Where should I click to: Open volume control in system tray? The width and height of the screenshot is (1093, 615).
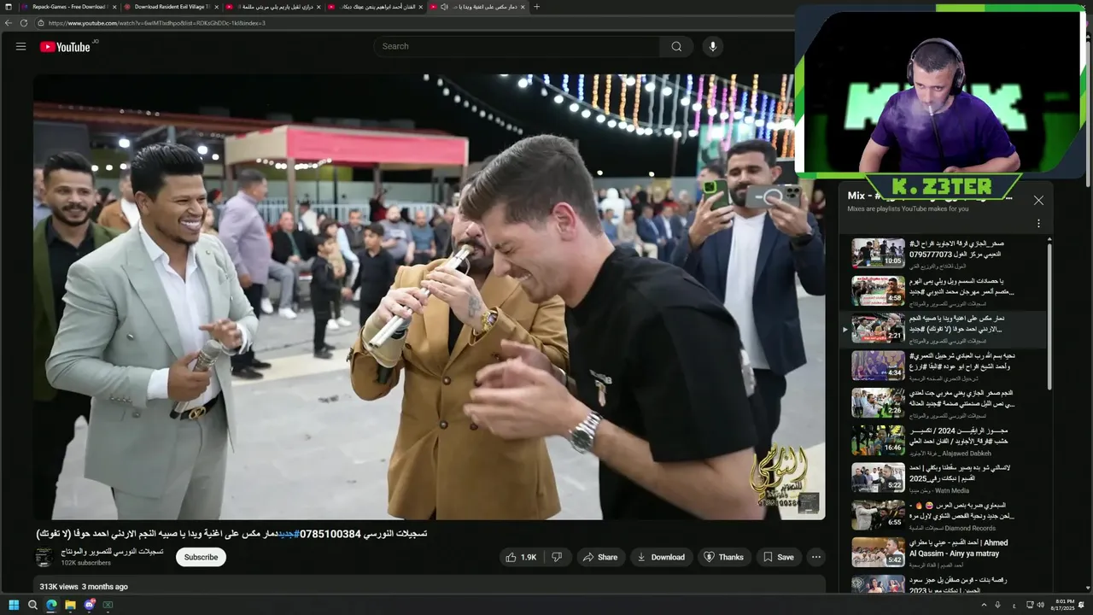(x=1040, y=605)
